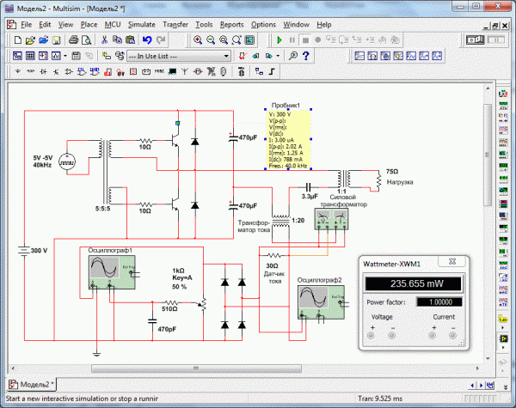This screenshot has width=516, height=408.
Task: Place a Transistor component from toolbar
Action: pos(56,71)
